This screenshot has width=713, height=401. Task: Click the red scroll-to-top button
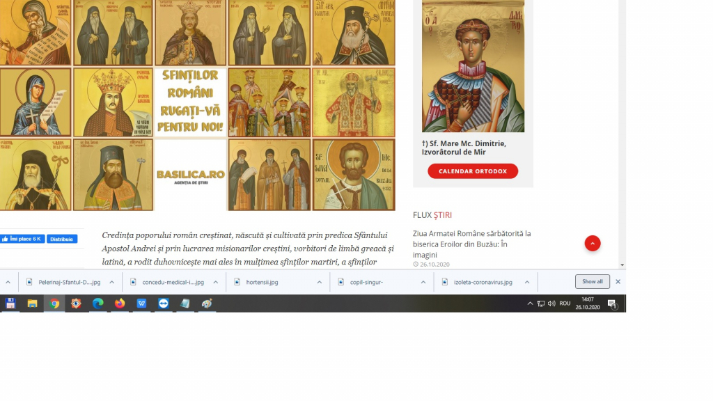pyautogui.click(x=593, y=243)
